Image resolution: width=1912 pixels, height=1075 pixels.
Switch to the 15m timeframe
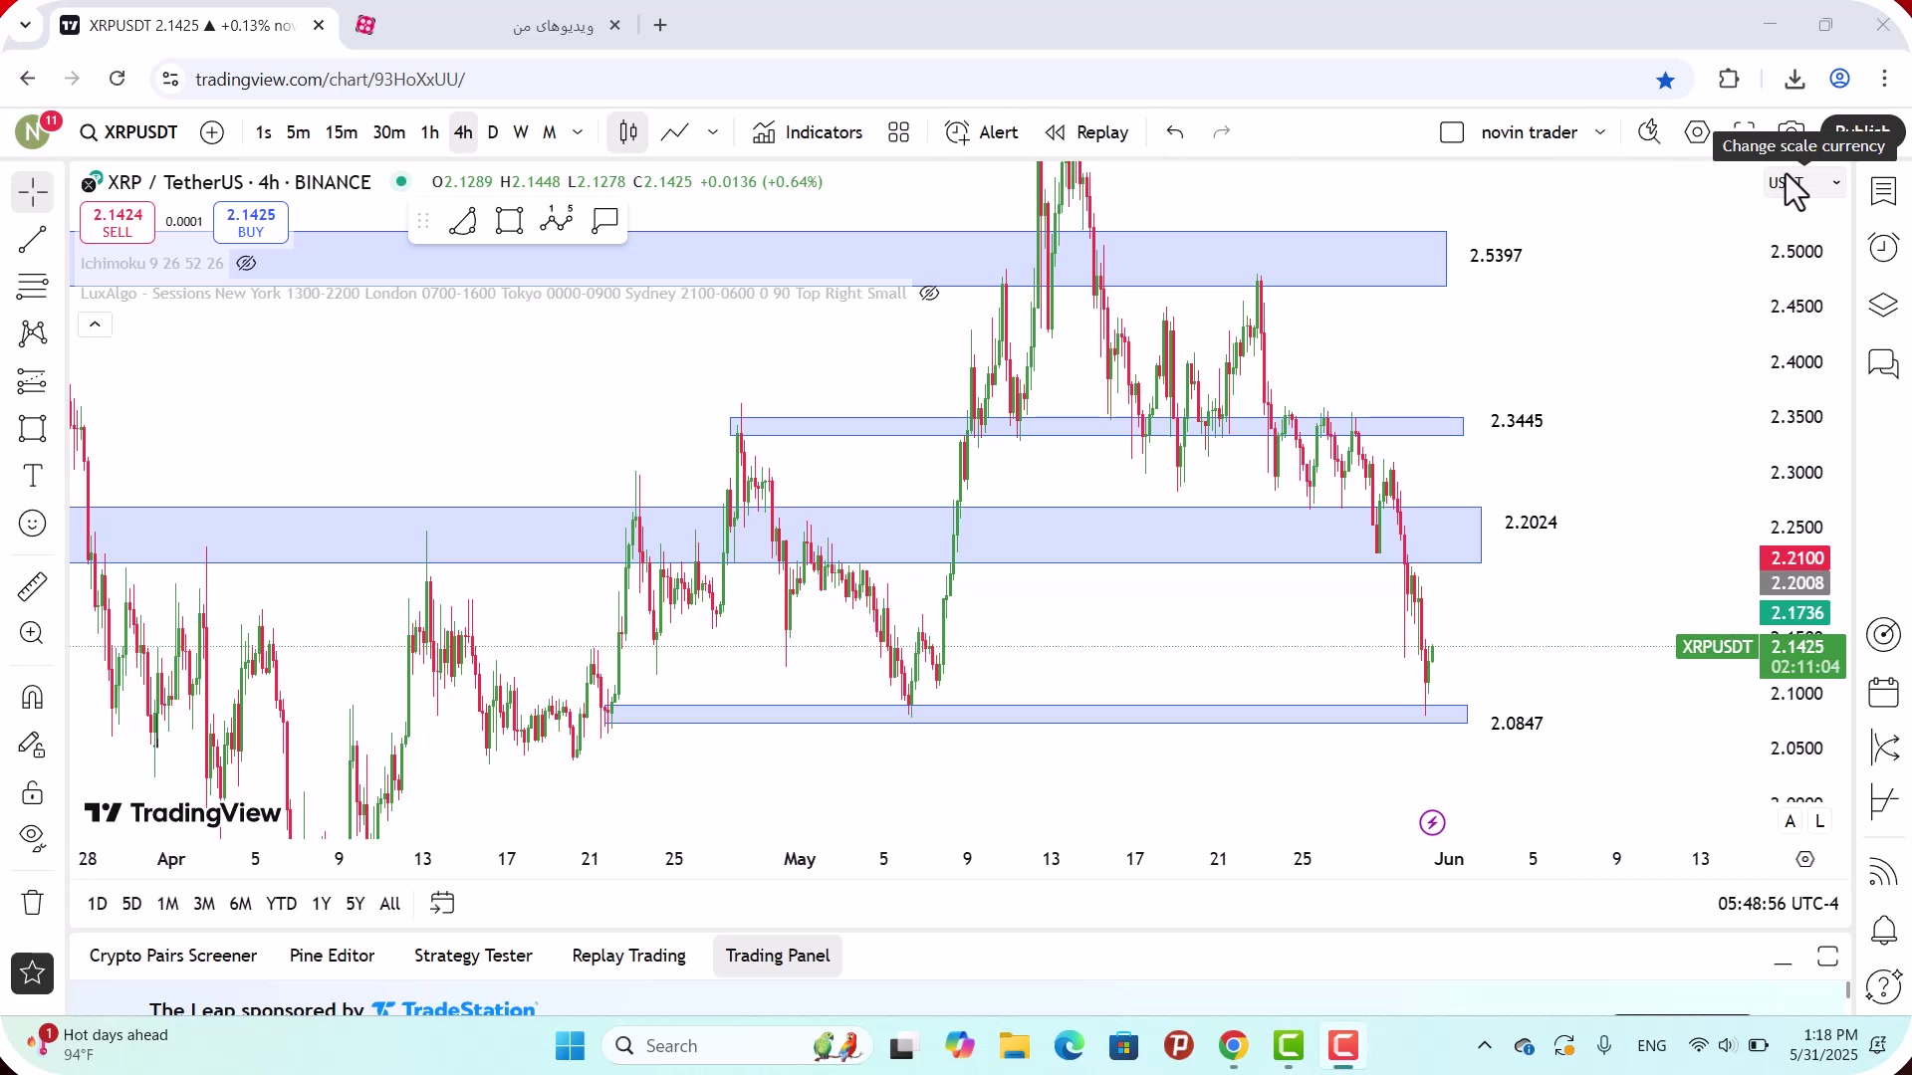(342, 132)
